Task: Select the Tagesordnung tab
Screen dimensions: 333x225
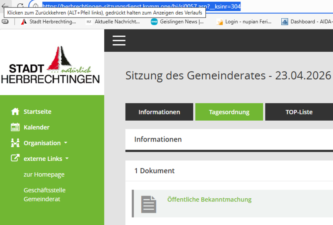Action: click(229, 112)
